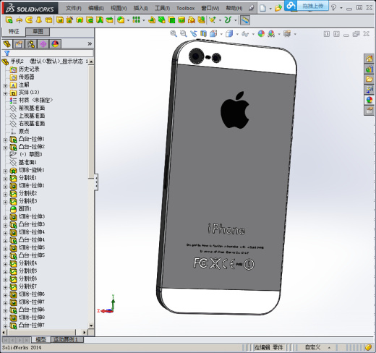Open the Toolbox menu

pyautogui.click(x=185, y=8)
